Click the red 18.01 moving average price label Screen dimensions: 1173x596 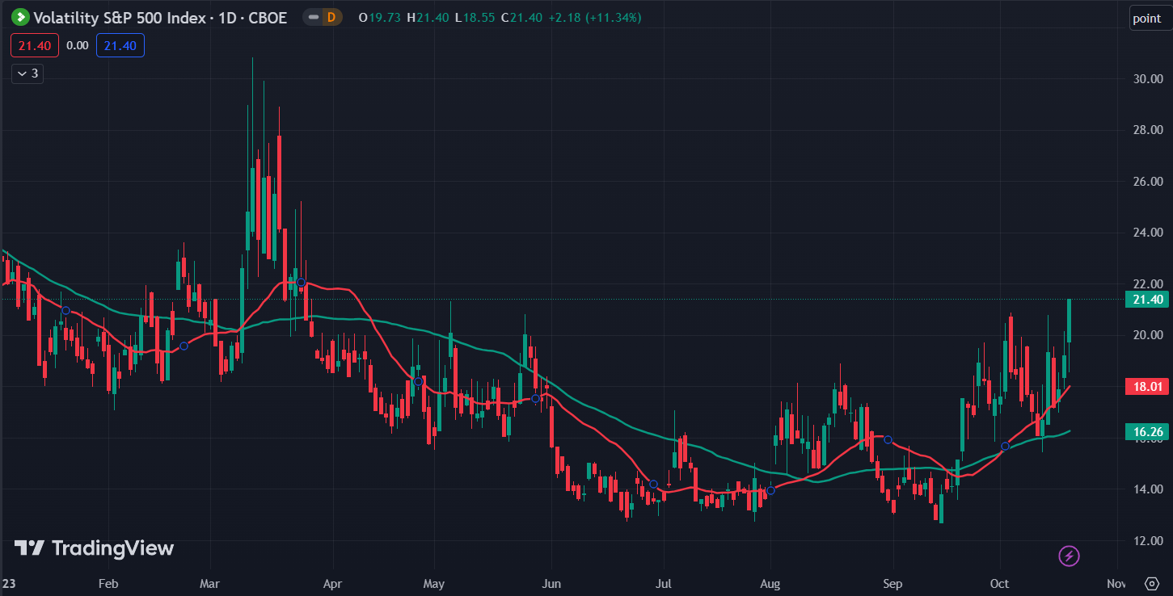1147,387
